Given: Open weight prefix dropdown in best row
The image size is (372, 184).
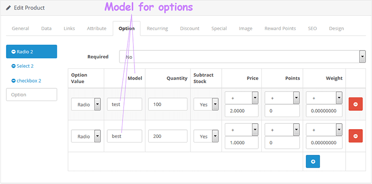Looking at the screenshot, I should point(324,130).
